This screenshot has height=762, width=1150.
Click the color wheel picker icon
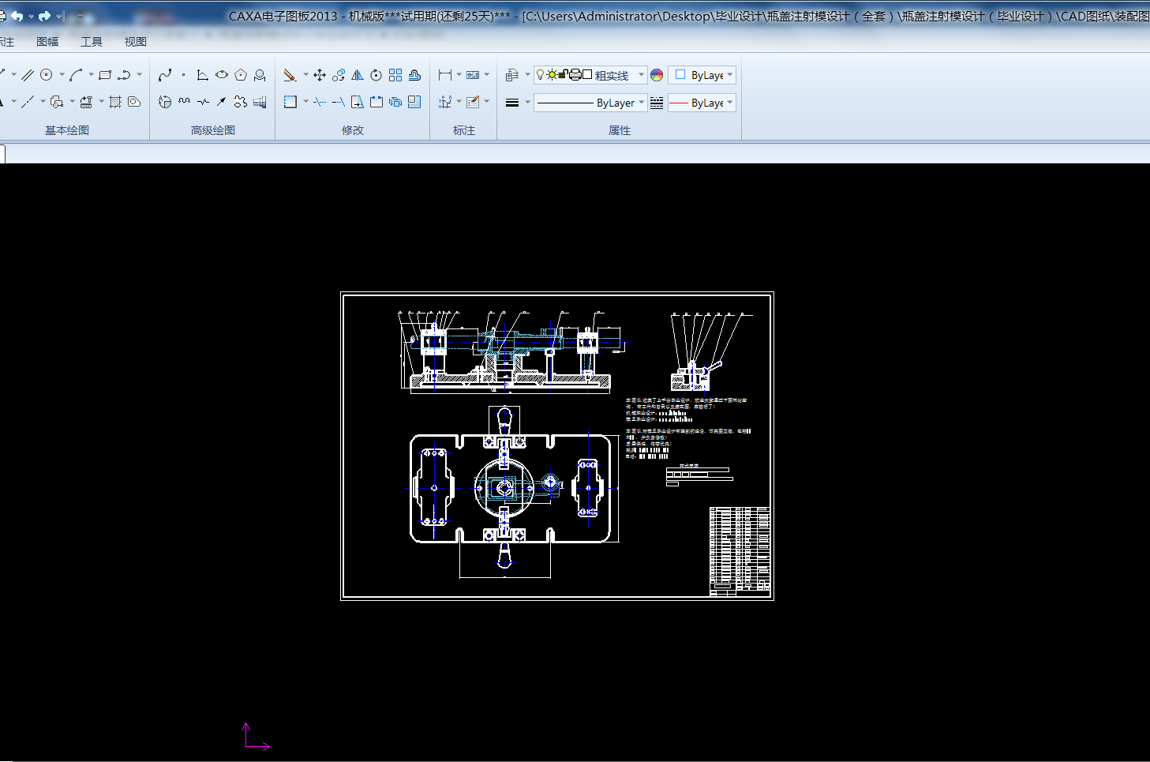tap(657, 75)
